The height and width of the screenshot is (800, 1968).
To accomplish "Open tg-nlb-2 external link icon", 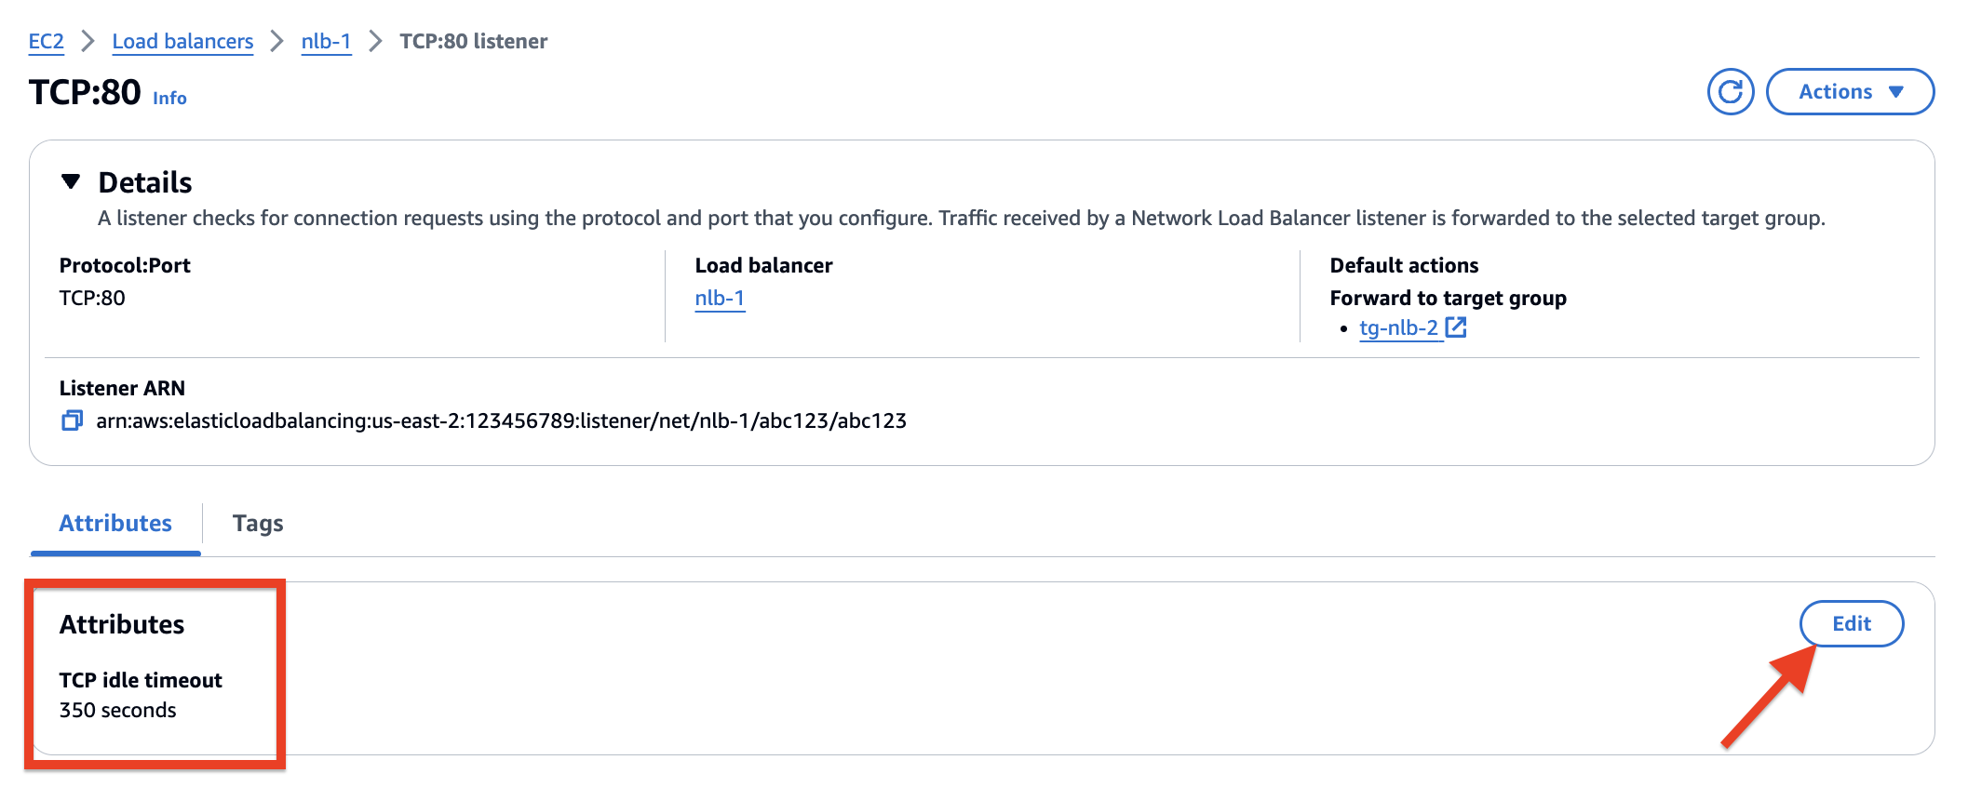I will [x=1456, y=327].
